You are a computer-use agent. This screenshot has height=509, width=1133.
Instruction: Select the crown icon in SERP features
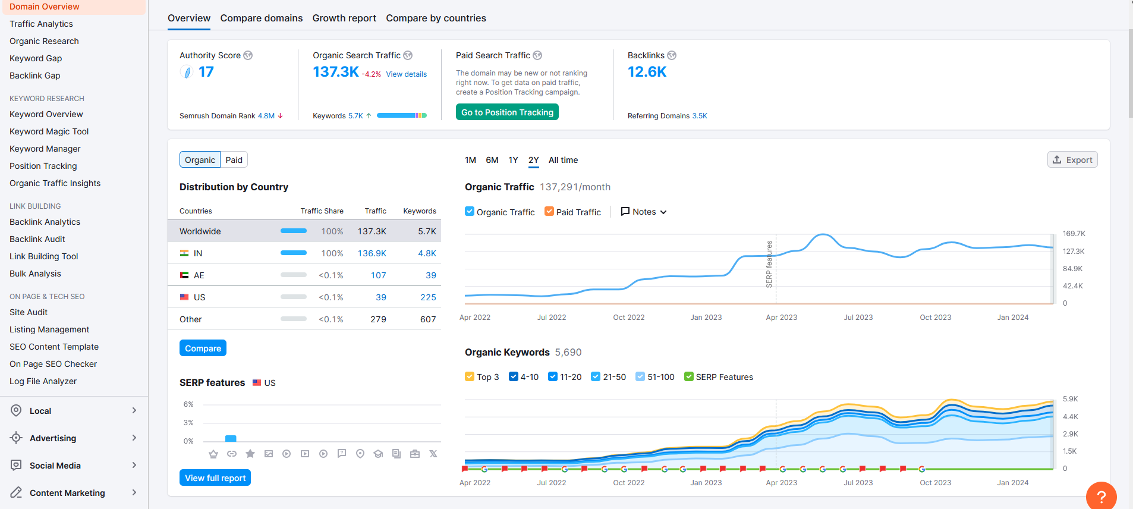point(213,454)
